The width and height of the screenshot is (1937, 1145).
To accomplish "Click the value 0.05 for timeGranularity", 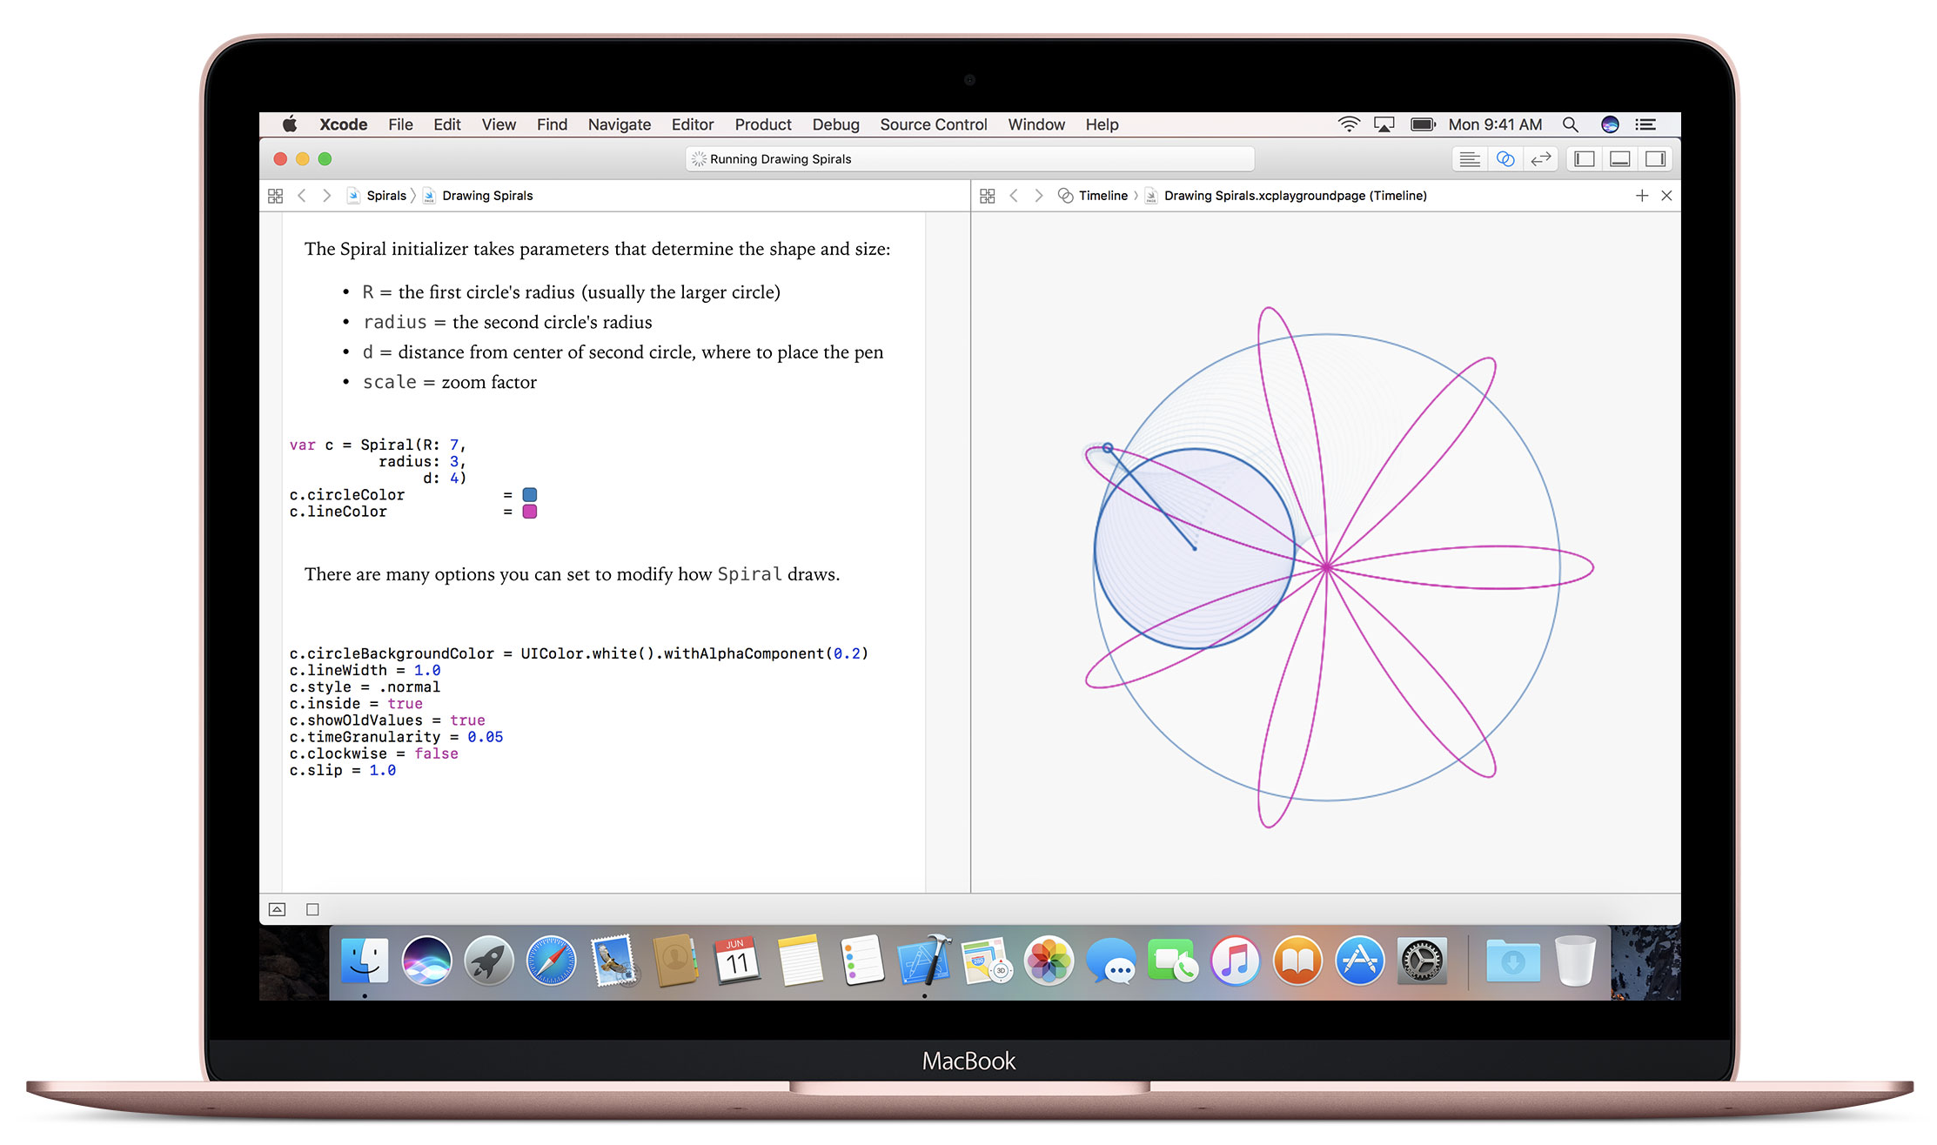I will tap(486, 737).
